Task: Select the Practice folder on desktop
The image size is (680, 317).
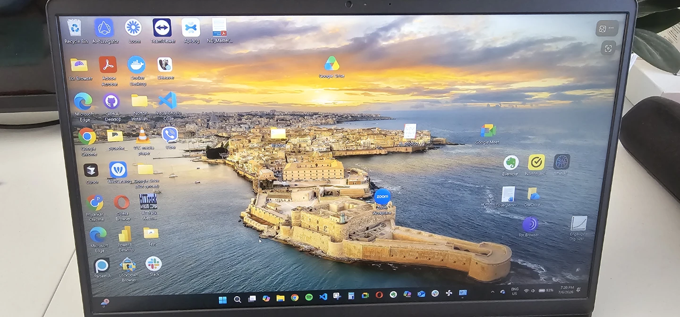Action: [278, 138]
